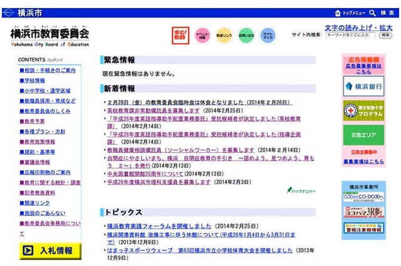Open 教育に関する統計・調査 menu item

(x=50, y=182)
